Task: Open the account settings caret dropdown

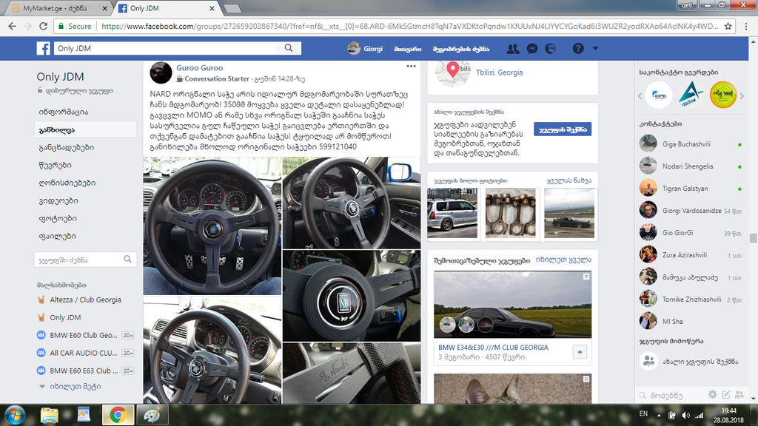Action: tap(594, 48)
